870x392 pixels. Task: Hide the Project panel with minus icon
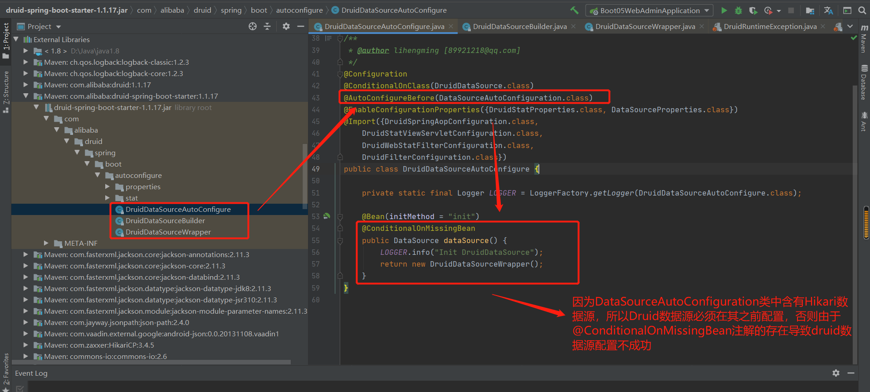300,26
